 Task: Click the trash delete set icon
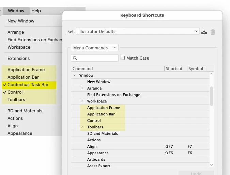pos(213,32)
